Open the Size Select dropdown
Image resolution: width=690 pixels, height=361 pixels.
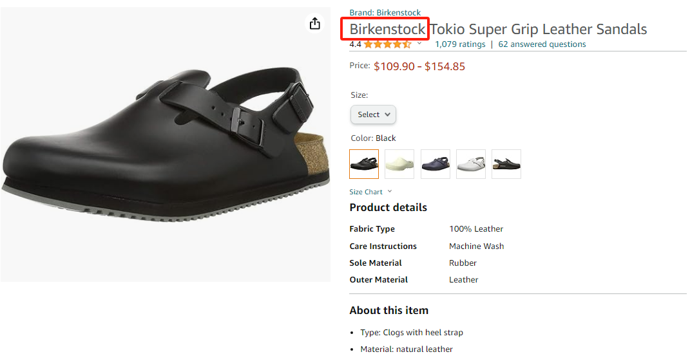coord(373,115)
